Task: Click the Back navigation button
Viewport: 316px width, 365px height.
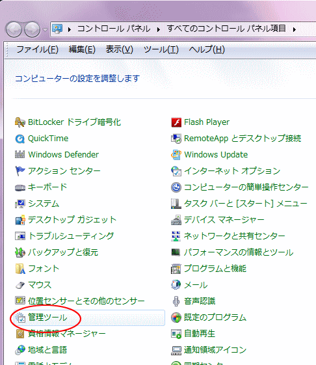Action: pyautogui.click(x=14, y=29)
